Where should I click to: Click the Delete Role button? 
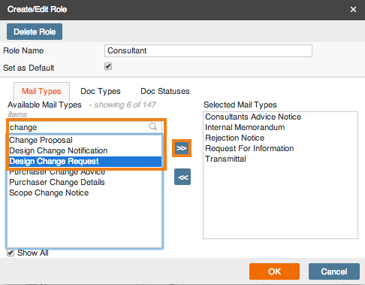click(35, 32)
